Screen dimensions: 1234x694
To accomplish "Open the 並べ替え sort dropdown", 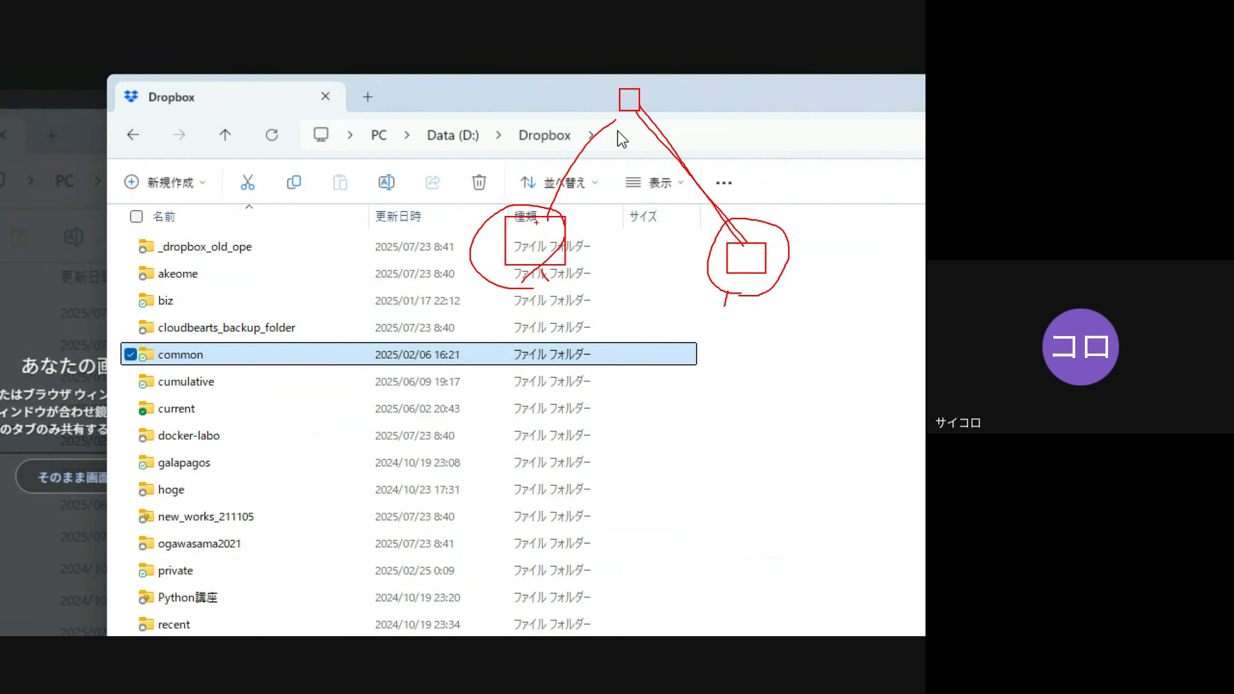I will coord(559,182).
